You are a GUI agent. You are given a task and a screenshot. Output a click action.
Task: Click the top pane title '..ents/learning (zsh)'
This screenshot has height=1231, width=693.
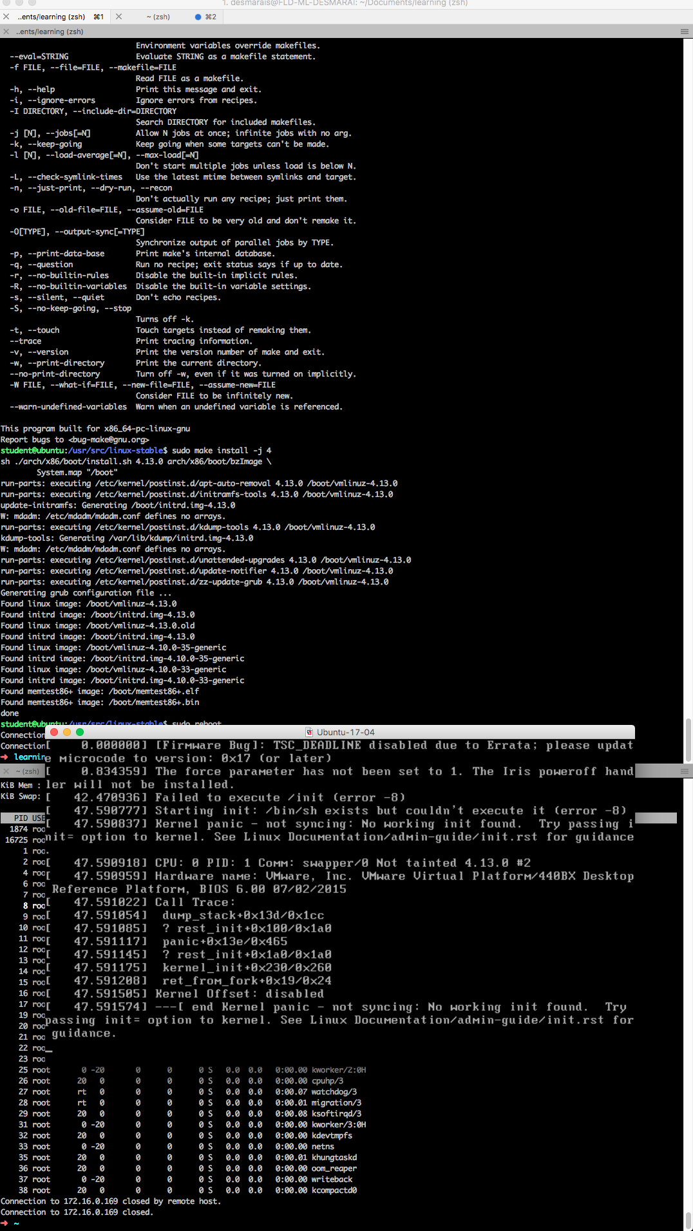[50, 32]
